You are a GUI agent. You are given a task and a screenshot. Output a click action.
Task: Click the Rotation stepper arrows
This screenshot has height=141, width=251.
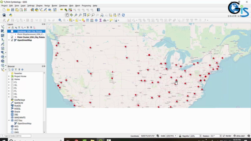coord(220,136)
